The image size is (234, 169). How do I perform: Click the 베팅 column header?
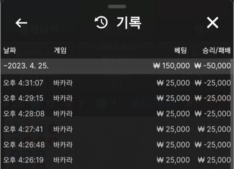click(x=182, y=50)
